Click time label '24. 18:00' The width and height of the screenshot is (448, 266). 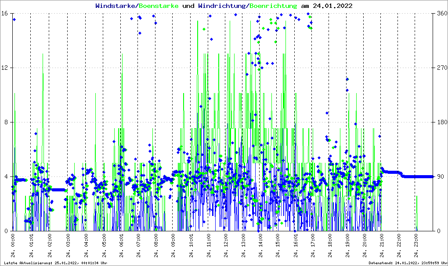tap(329, 246)
